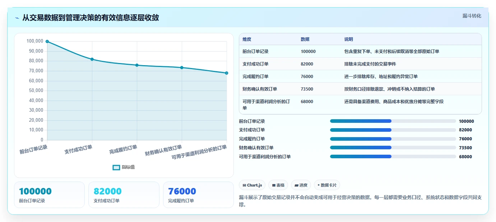Click the description starting 包含重复下单
The image size is (496, 222).
point(391,52)
